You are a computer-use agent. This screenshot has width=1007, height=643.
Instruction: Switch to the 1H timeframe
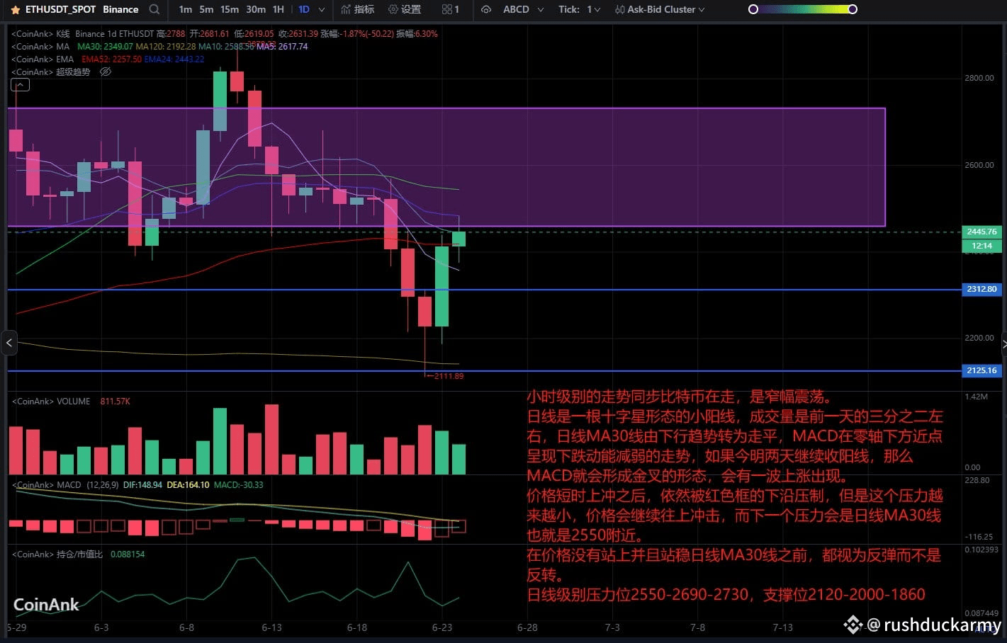pyautogui.click(x=279, y=9)
